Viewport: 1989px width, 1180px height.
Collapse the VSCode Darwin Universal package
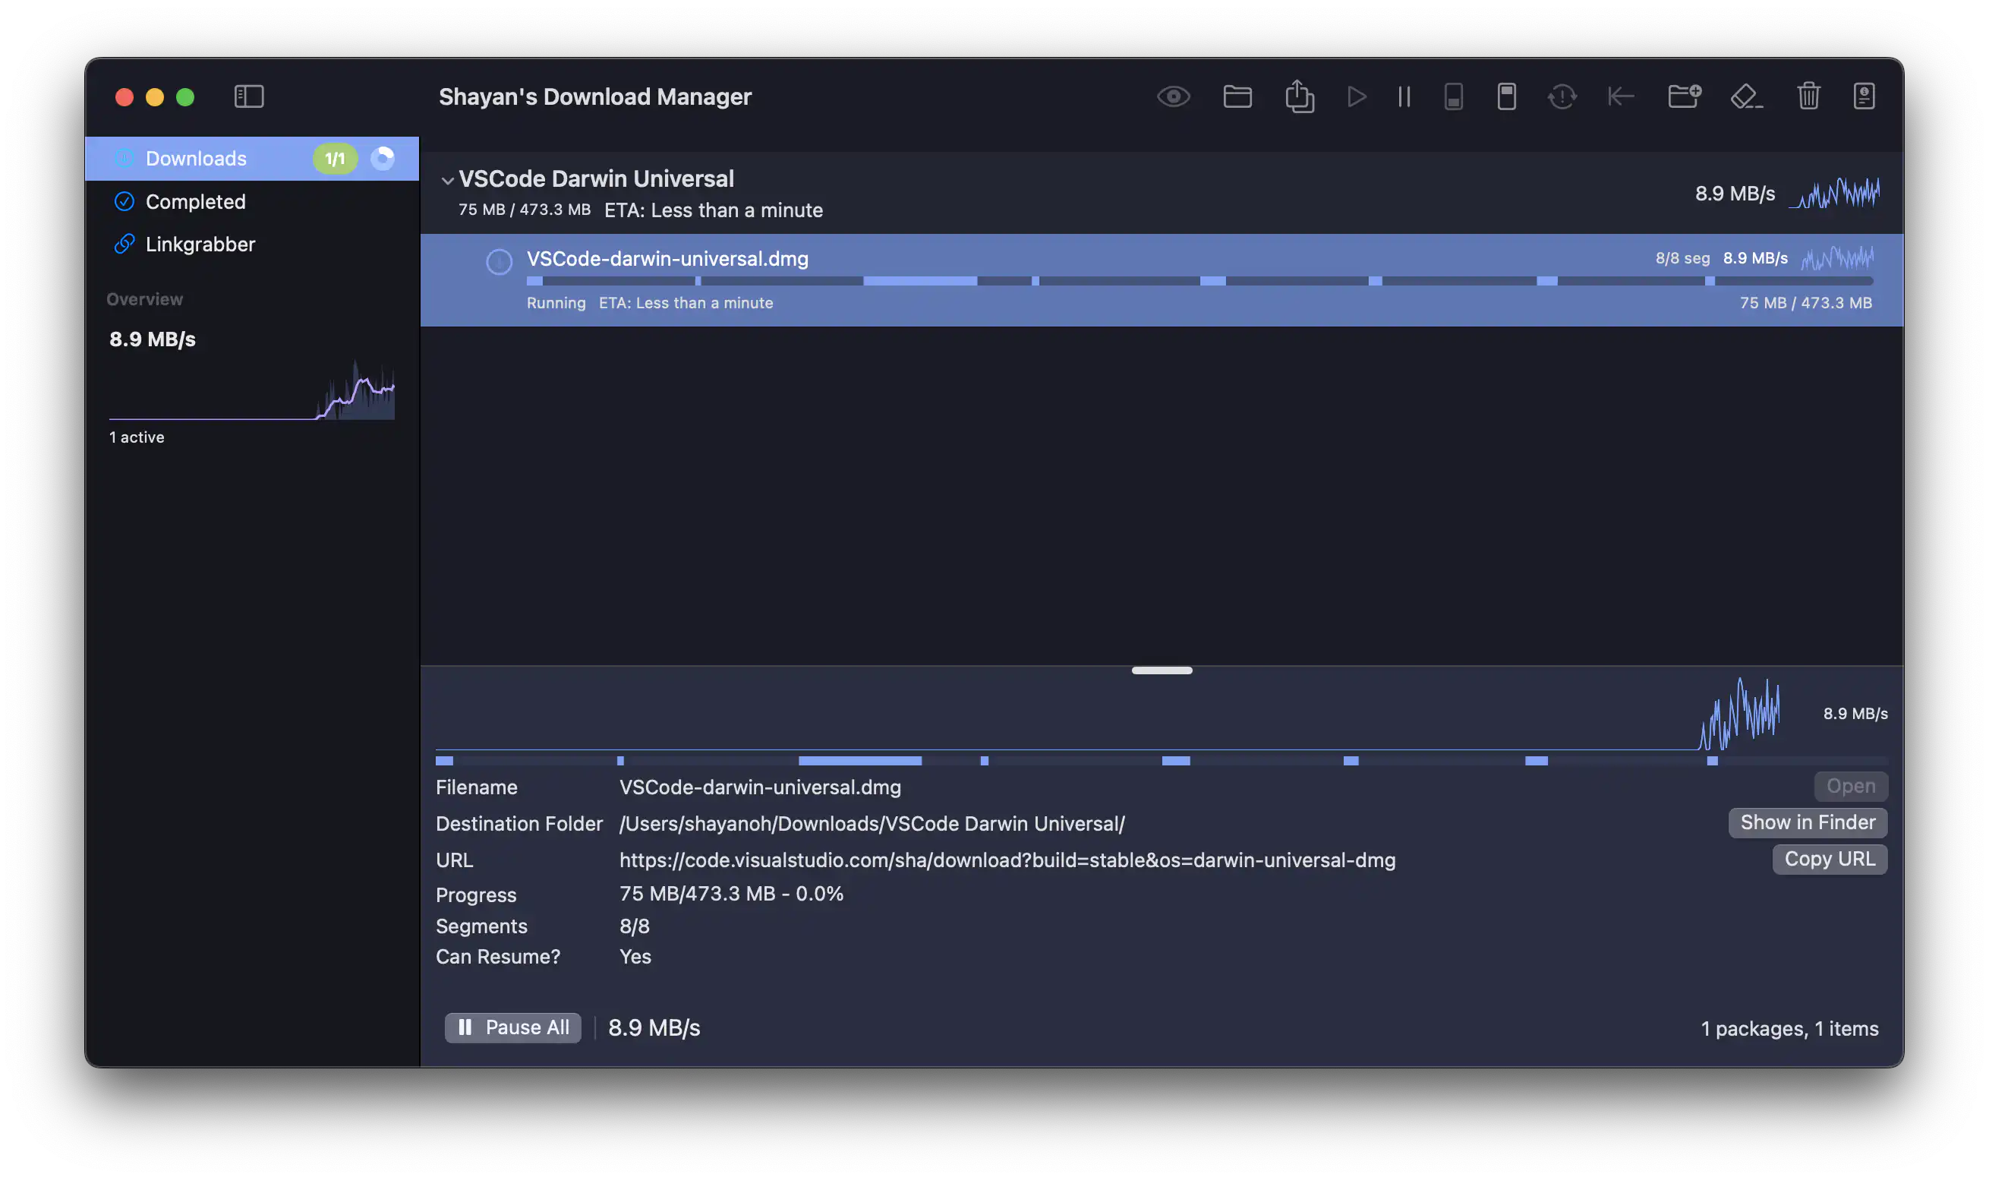tap(448, 181)
